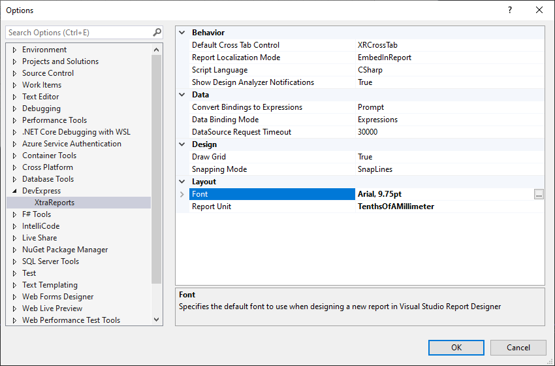Expand the Environment tree node
555x366 pixels.
[x=14, y=50]
